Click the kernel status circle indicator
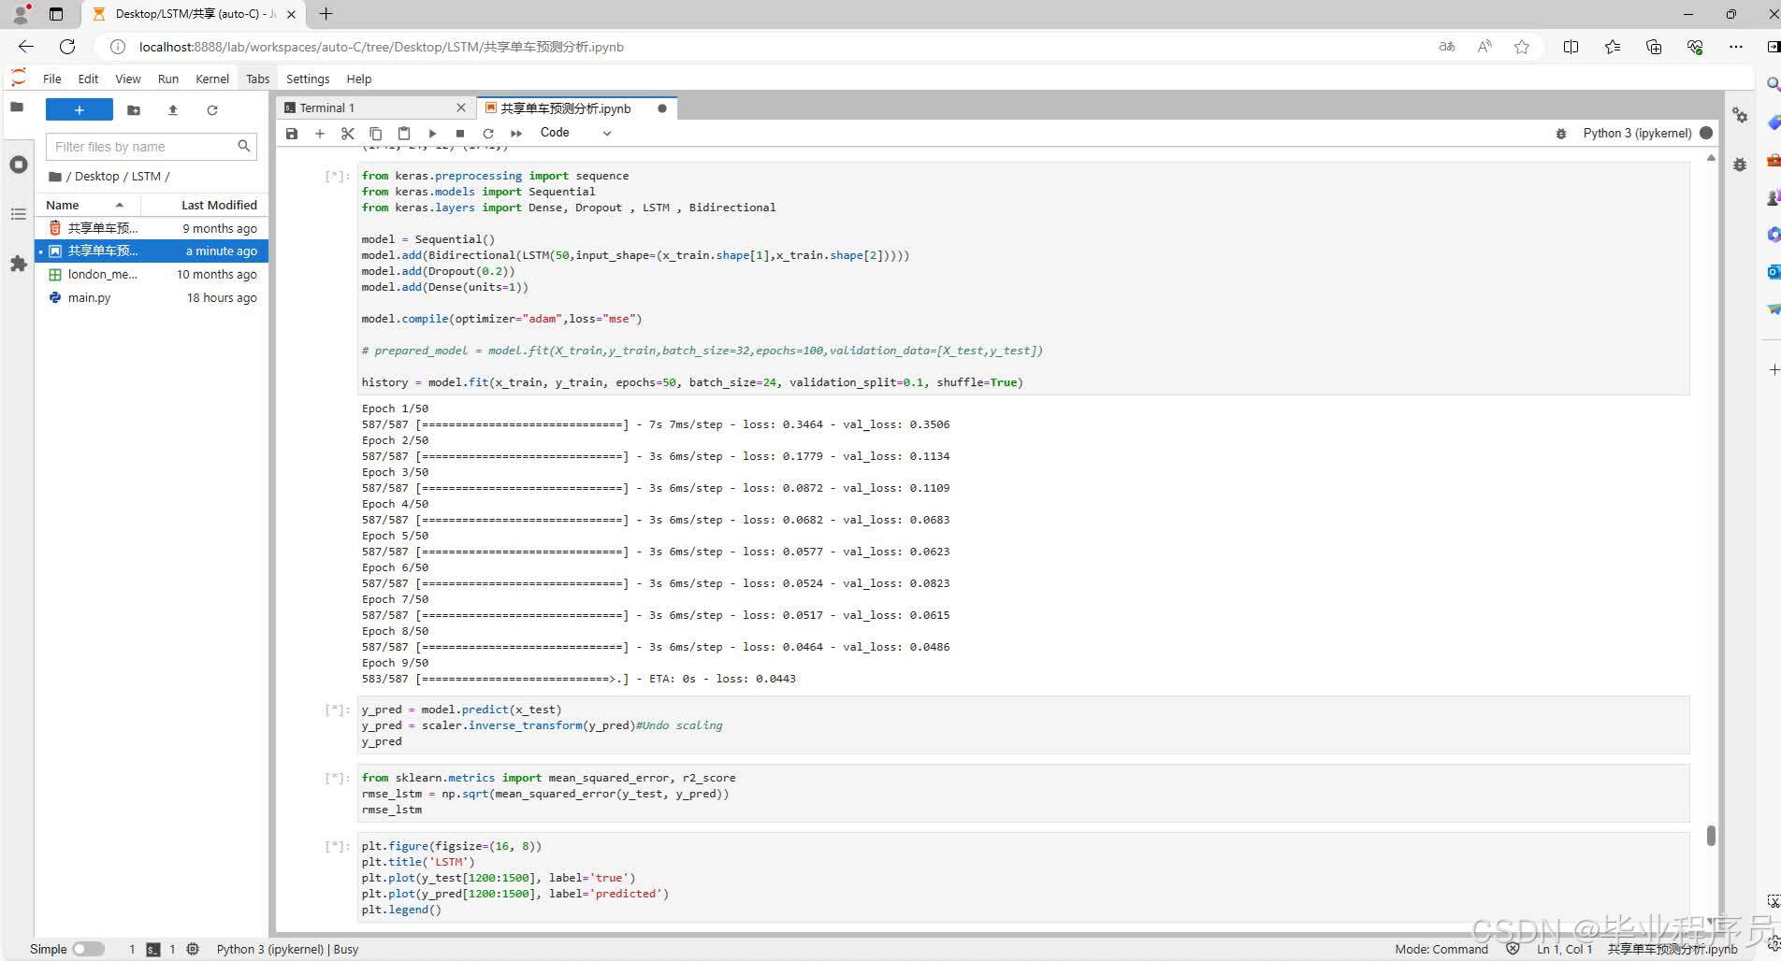 click(1706, 133)
